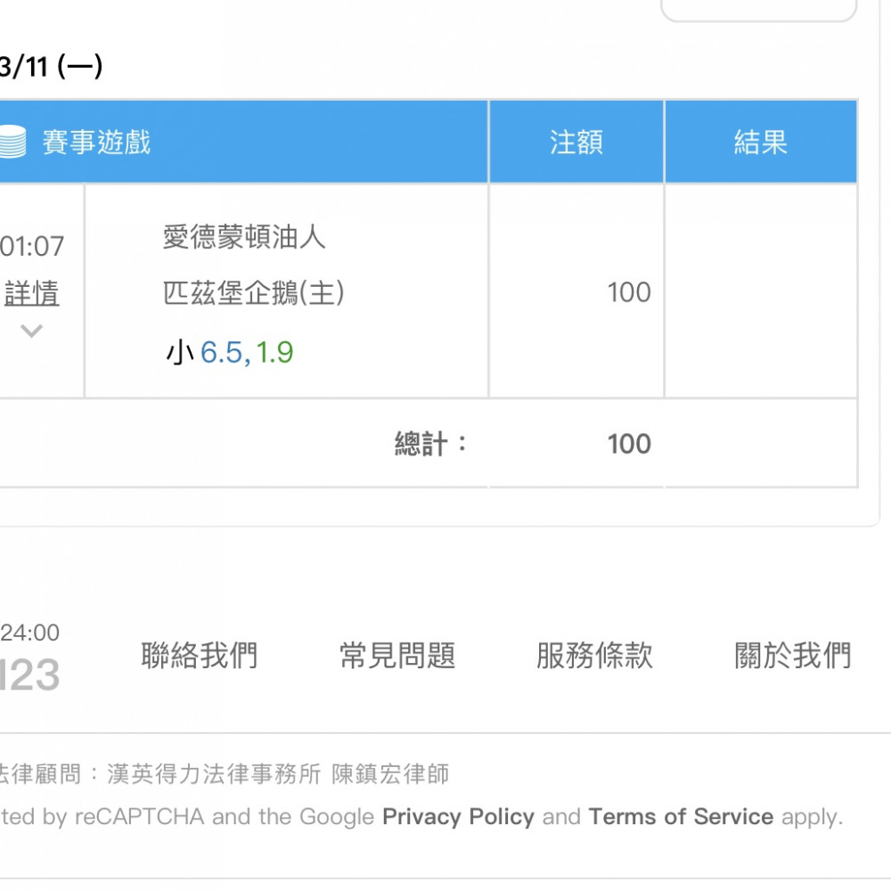Click the coin stack icon beside 賽事遊戲

point(12,142)
